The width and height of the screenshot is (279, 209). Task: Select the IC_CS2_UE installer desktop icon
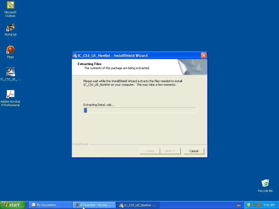click(x=10, y=74)
